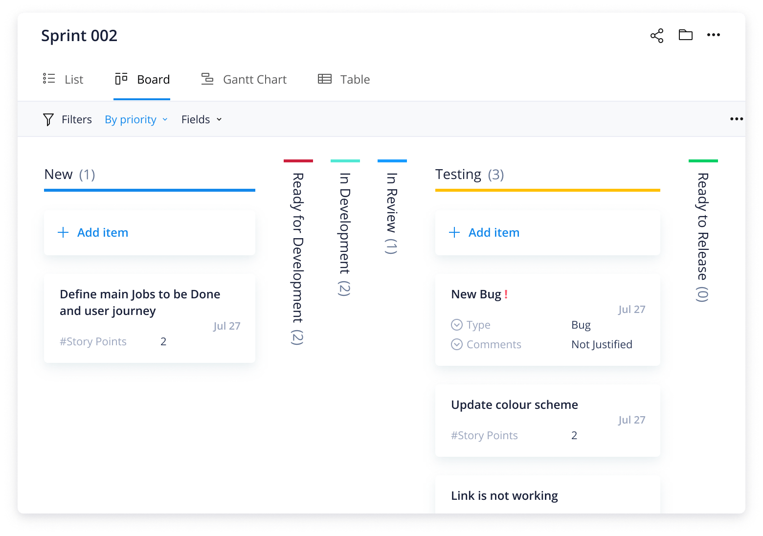Switch to the List tab
763x536 pixels.
[x=73, y=79]
